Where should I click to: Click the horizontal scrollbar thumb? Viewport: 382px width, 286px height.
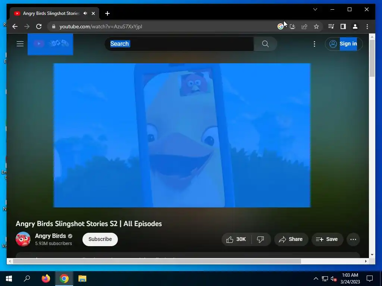[157, 261]
